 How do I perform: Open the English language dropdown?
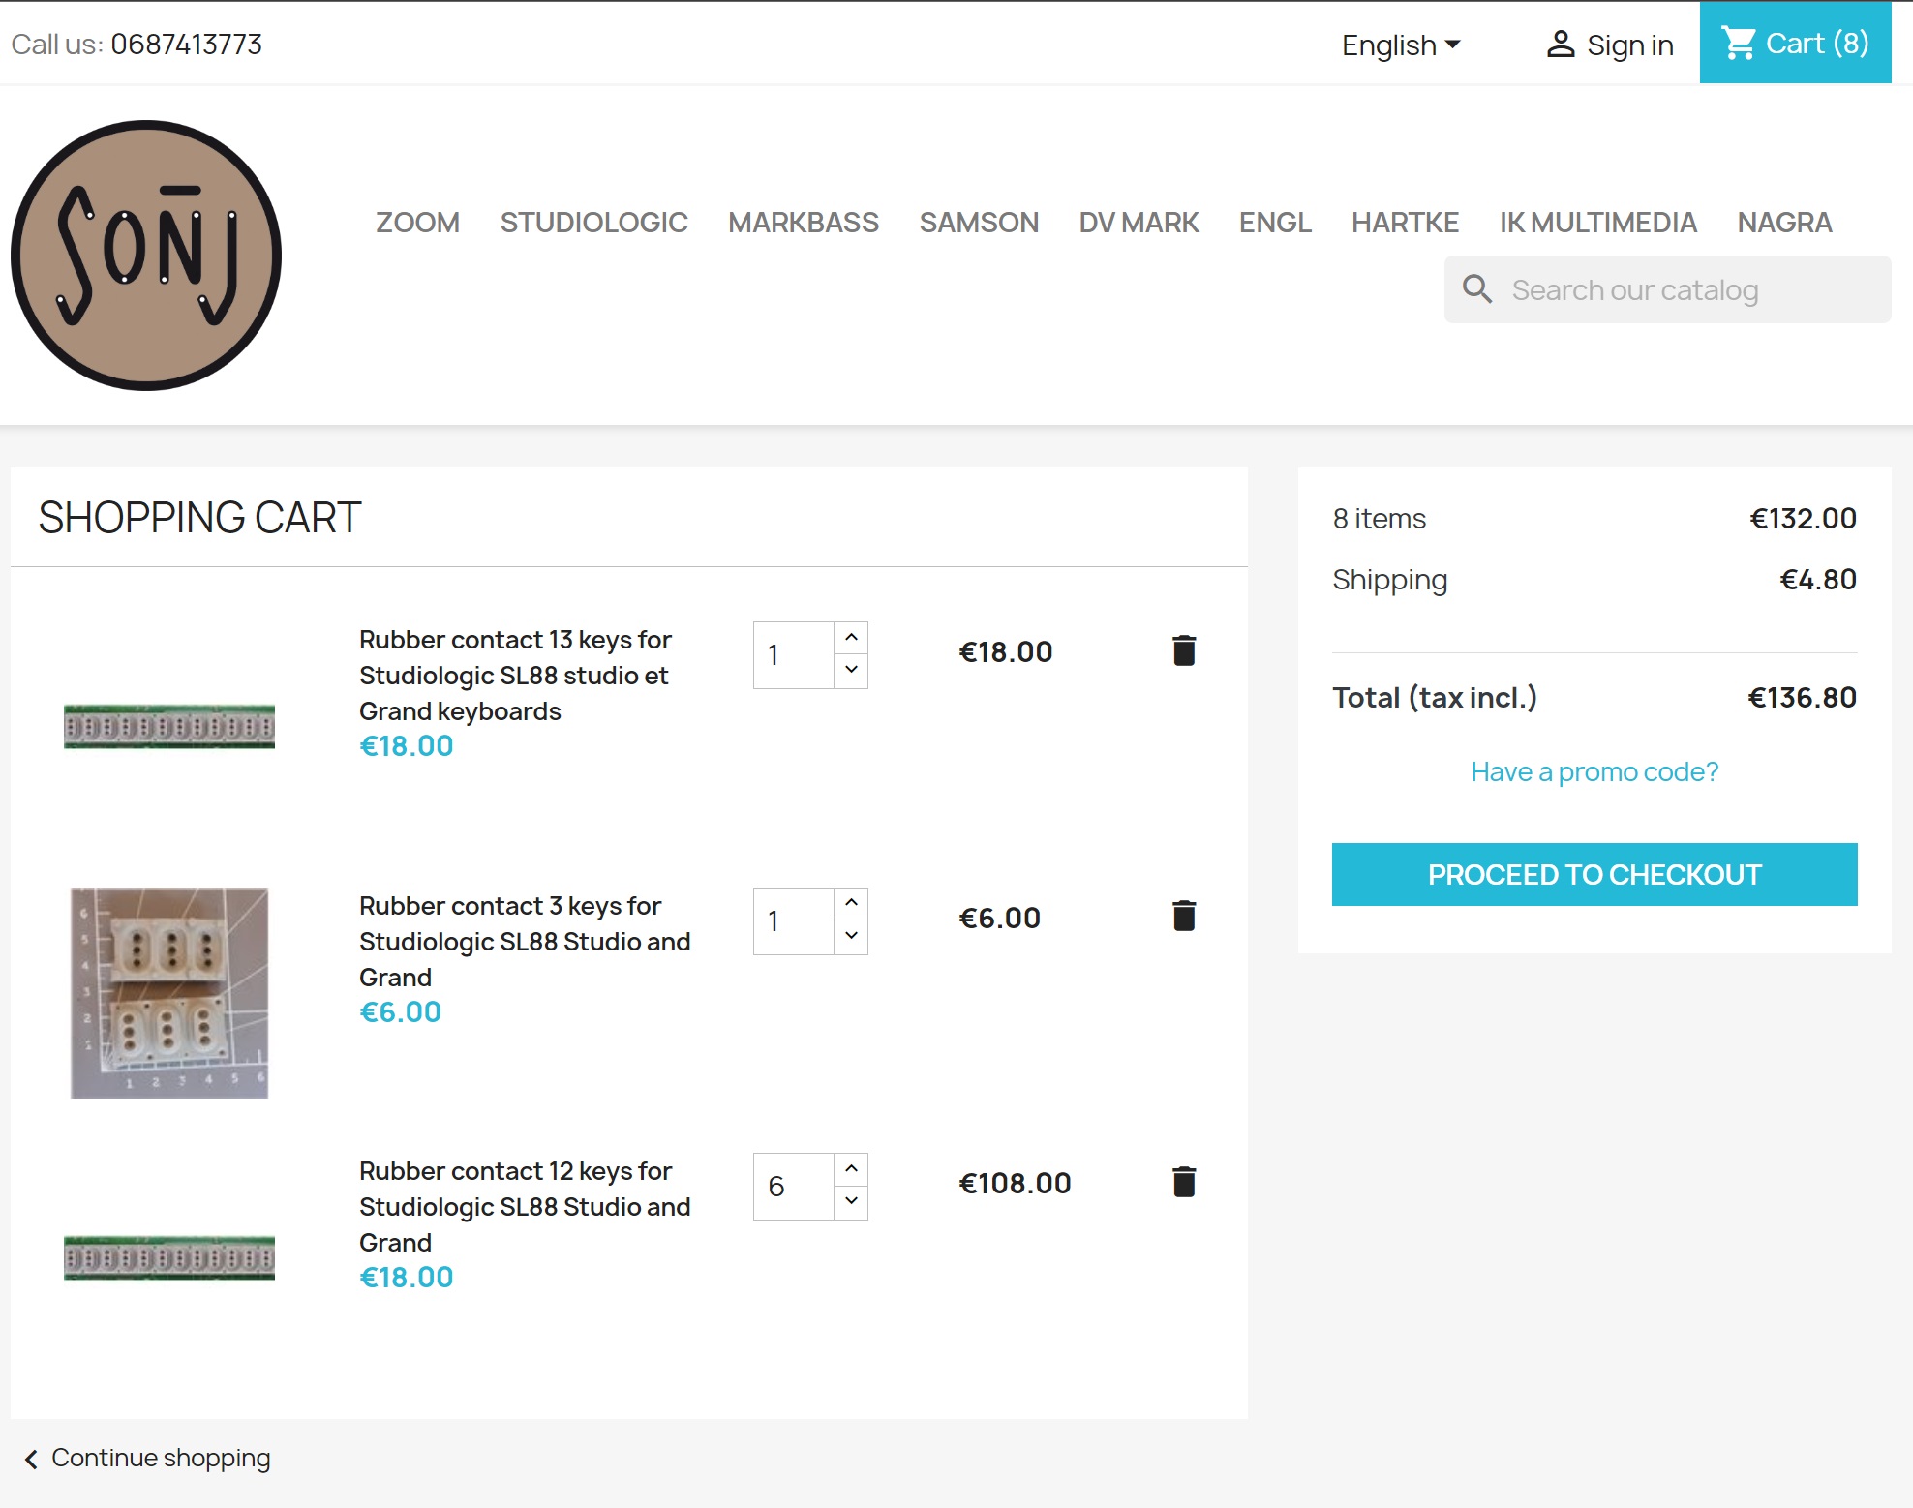(x=1400, y=45)
